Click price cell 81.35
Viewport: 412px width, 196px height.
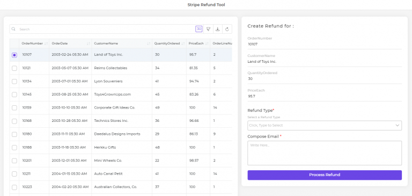(x=193, y=68)
